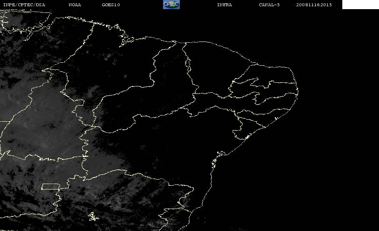
Task: Click the 'GOES10' satellite label
Action: click(111, 5)
